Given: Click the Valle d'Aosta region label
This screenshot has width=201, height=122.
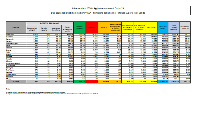Looking at the screenshot, I should (11, 74).
